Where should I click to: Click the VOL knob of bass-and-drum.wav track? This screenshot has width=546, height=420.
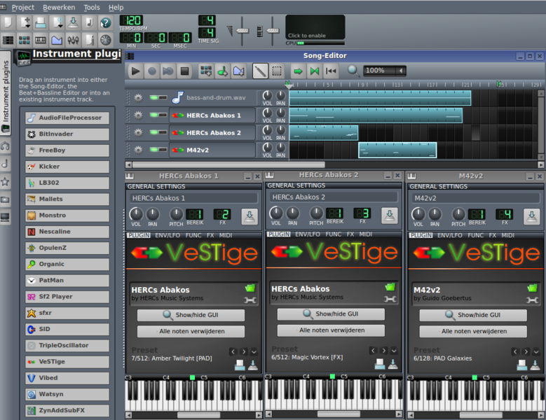(x=267, y=95)
